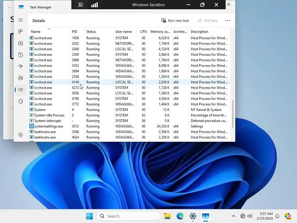This screenshot has width=297, height=223.
Task: Click Task Manager icon in taskbar
Action: [206, 216]
